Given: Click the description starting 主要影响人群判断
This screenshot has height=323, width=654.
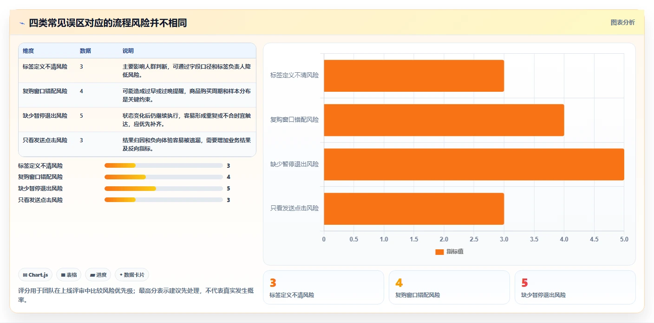Looking at the screenshot, I should [186, 71].
